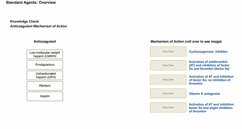Click the Anticoagulant column heading
The image size is (242, 129).
45,41
